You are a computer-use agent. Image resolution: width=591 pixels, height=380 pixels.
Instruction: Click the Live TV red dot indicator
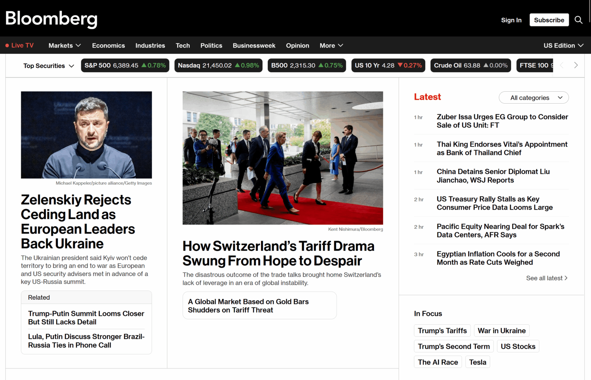[7, 45]
